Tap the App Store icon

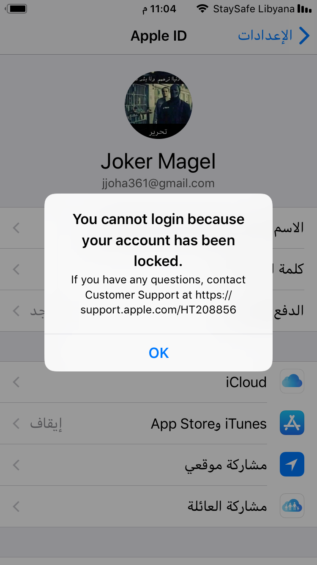292,423
